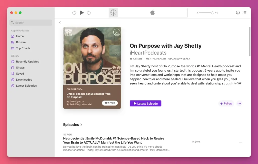This screenshot has height=164, width=258.
Task: Open the Up Next queue list
Action: pyautogui.click(x=245, y=13)
